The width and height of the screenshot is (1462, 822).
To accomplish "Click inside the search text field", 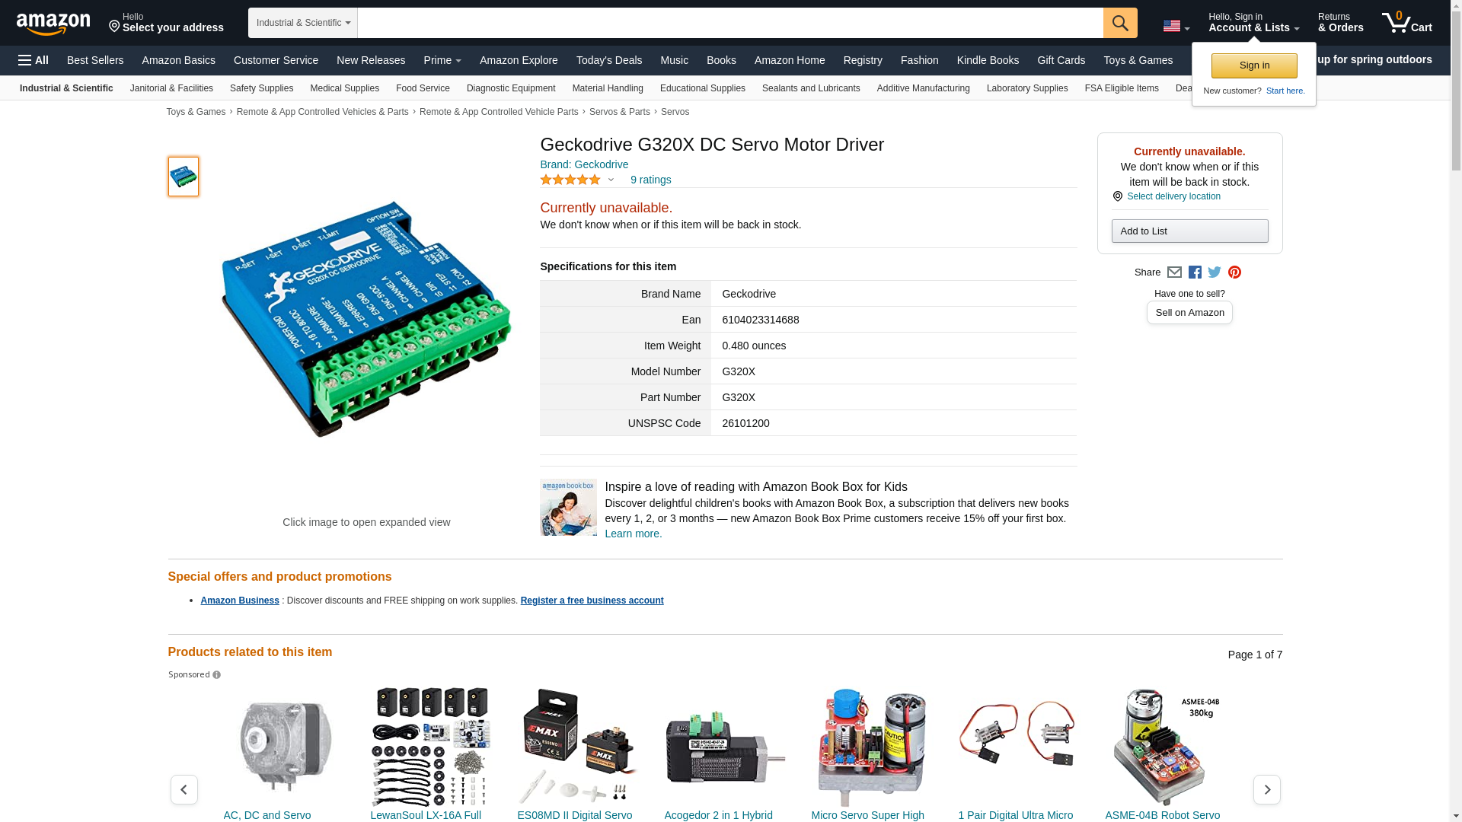I will point(729,23).
